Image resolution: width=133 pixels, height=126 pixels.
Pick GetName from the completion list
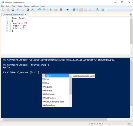point(56,94)
